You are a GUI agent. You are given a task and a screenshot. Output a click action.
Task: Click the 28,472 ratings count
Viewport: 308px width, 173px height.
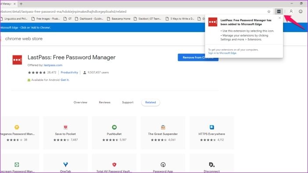(x=52, y=72)
